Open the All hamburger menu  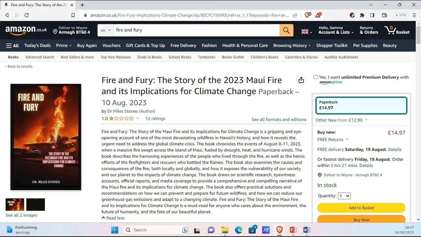[12, 46]
